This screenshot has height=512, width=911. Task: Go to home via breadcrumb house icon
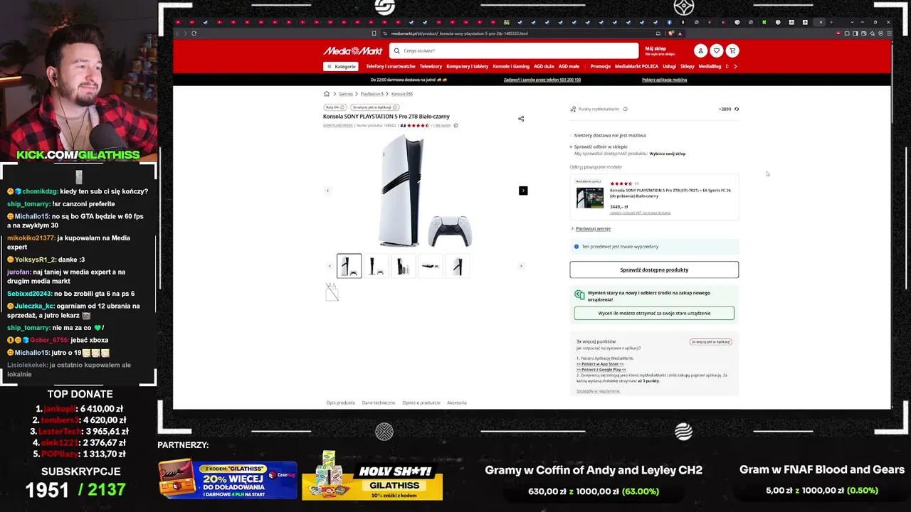[x=327, y=94]
